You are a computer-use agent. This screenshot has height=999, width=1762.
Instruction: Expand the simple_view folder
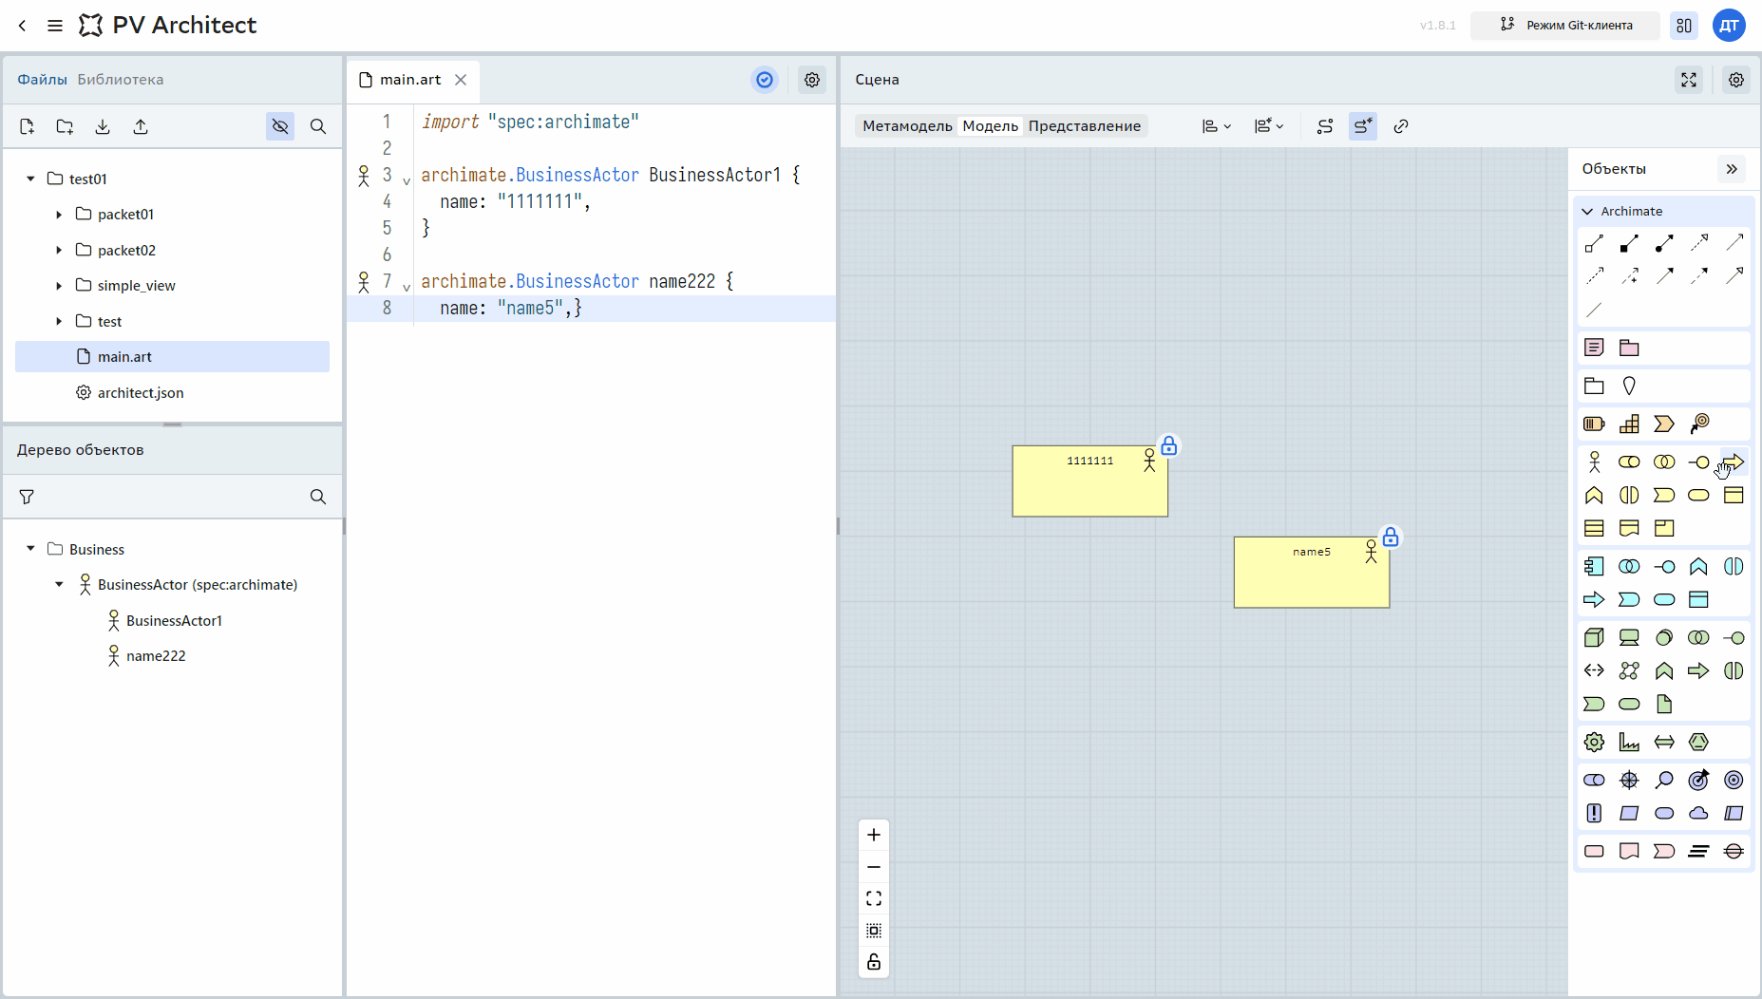(59, 286)
